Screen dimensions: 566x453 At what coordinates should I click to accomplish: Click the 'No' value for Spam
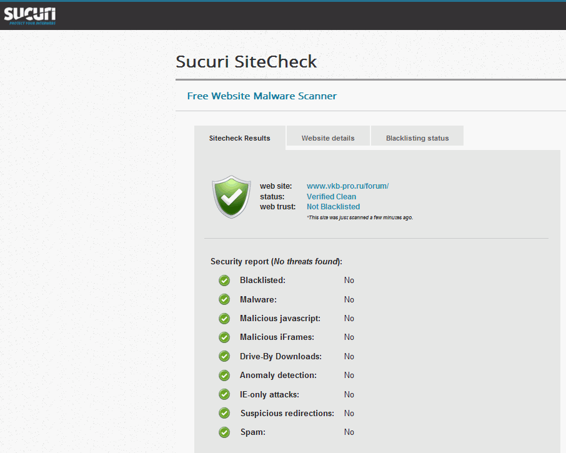349,432
